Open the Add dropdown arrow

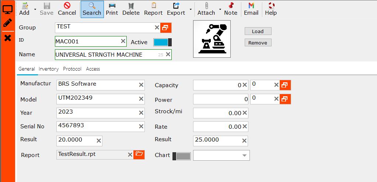point(35,9)
